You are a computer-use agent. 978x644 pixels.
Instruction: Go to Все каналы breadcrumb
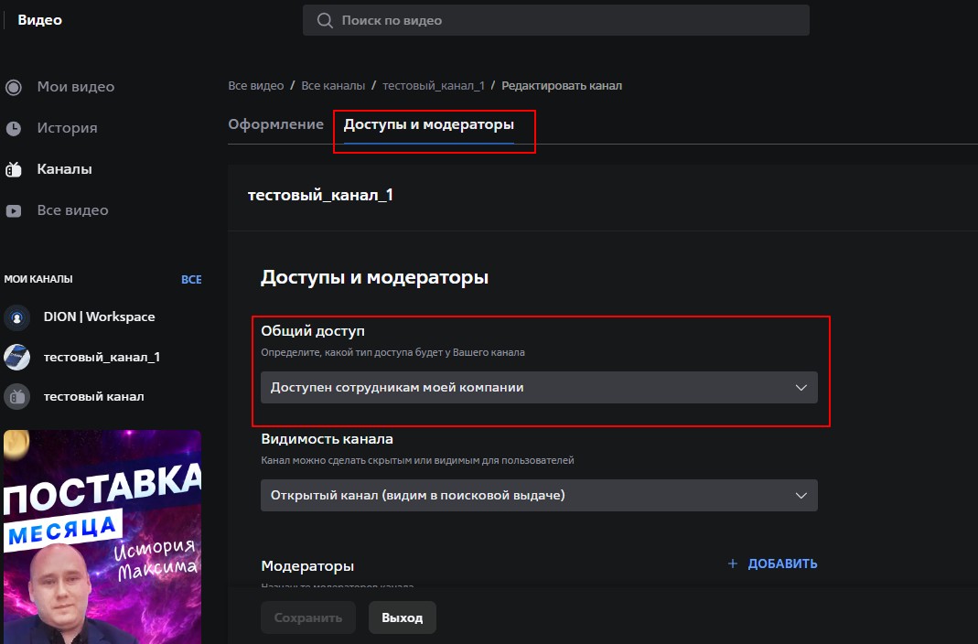(x=333, y=85)
